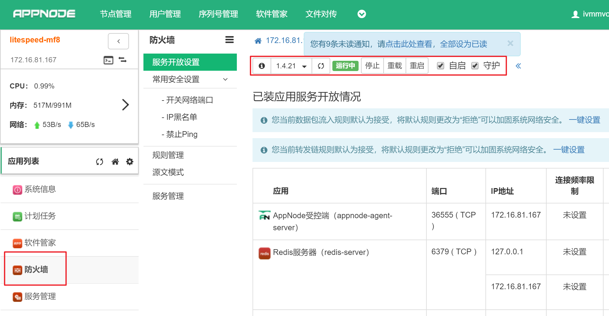Refresh the application list
Image resolution: width=609 pixels, height=316 pixels.
point(99,162)
